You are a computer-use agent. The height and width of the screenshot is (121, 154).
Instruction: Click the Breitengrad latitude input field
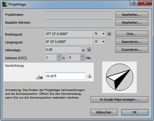pyautogui.click(x=69, y=34)
